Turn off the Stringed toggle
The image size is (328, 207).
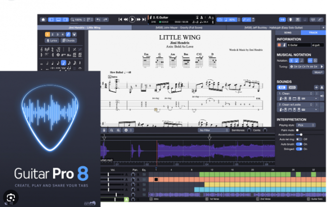click(x=300, y=149)
